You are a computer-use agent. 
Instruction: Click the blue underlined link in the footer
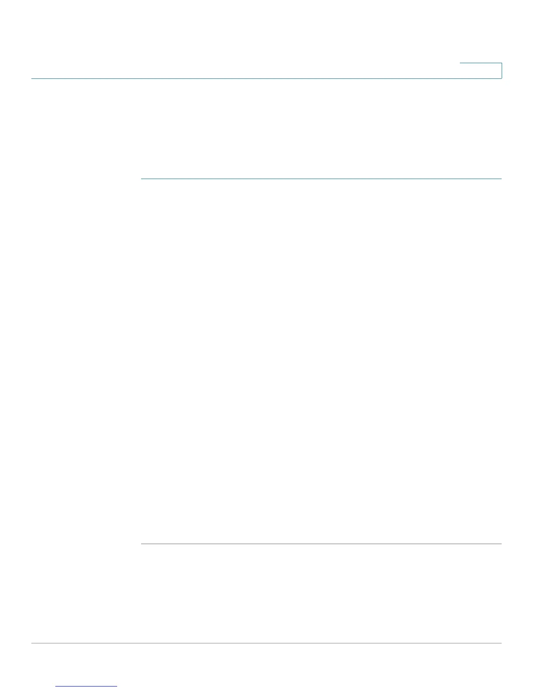[x=86, y=686]
